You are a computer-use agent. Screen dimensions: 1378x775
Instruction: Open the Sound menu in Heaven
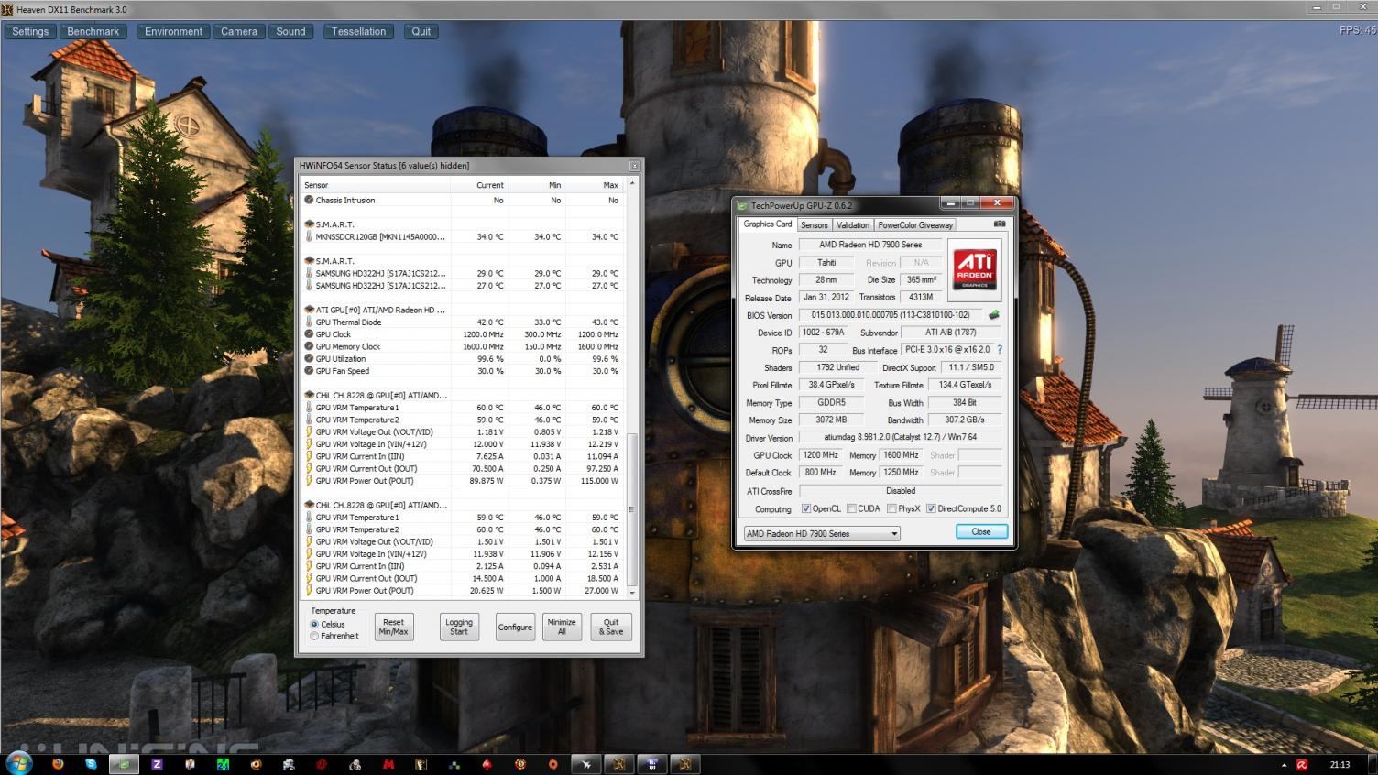[291, 31]
